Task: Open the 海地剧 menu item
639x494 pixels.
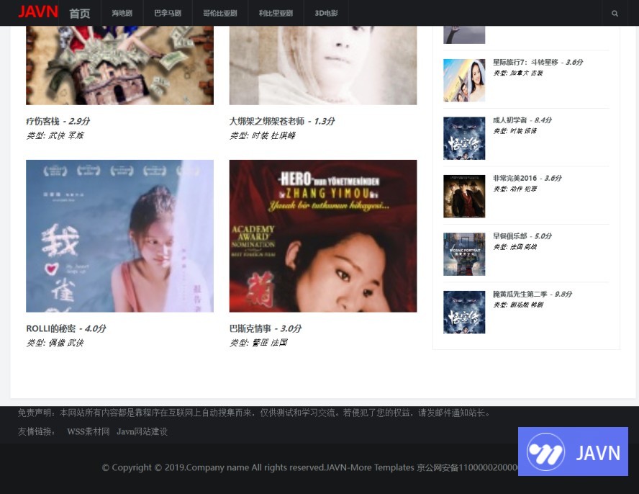Action: [122, 13]
